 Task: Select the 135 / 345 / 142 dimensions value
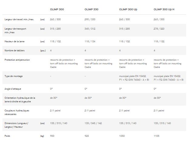click(x=93, y=123)
